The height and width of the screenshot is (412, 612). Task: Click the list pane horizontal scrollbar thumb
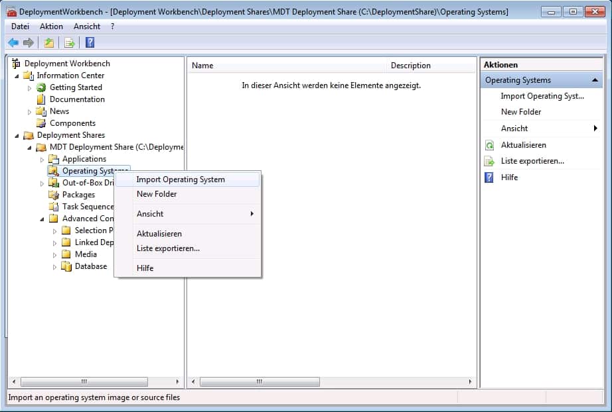pos(260,382)
